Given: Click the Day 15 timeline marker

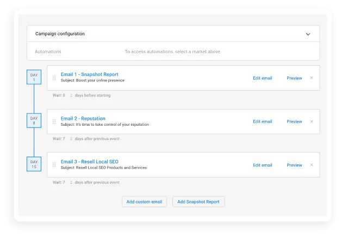Looking at the screenshot, I should (x=34, y=164).
